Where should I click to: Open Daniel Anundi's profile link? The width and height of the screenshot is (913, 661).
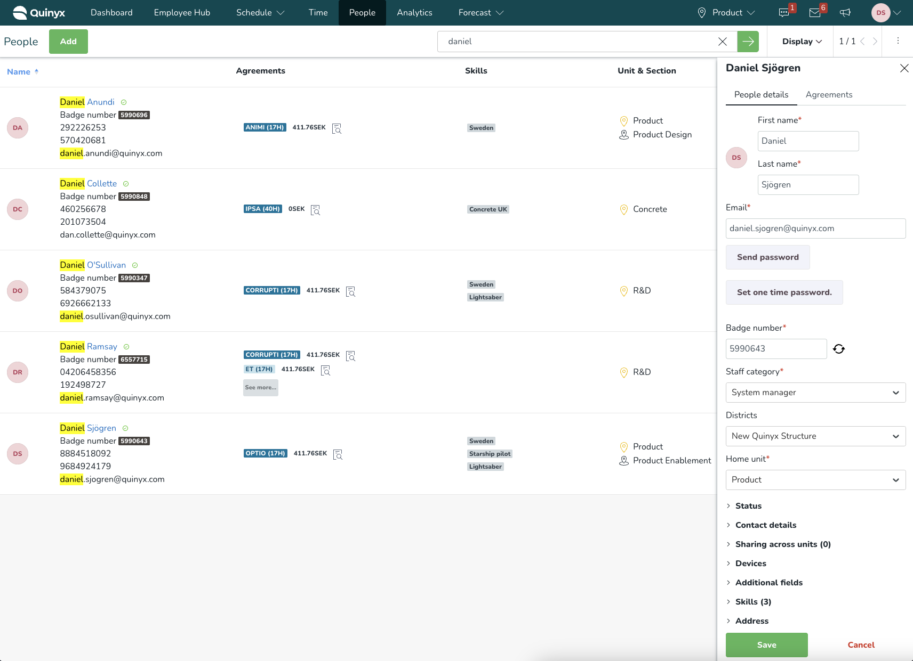[x=87, y=102]
